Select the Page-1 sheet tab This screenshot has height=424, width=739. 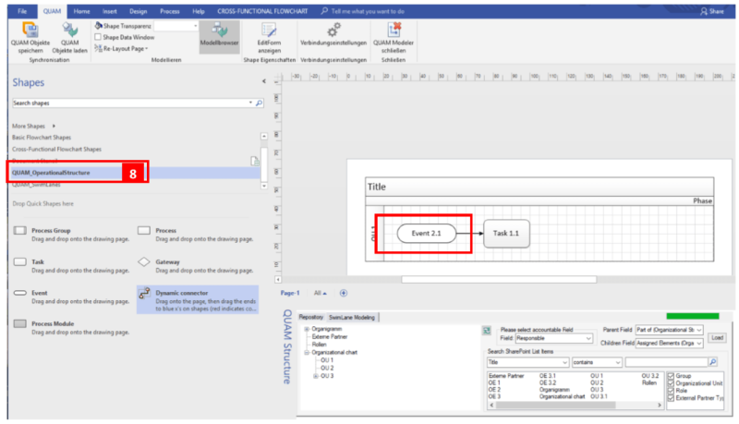tap(290, 293)
